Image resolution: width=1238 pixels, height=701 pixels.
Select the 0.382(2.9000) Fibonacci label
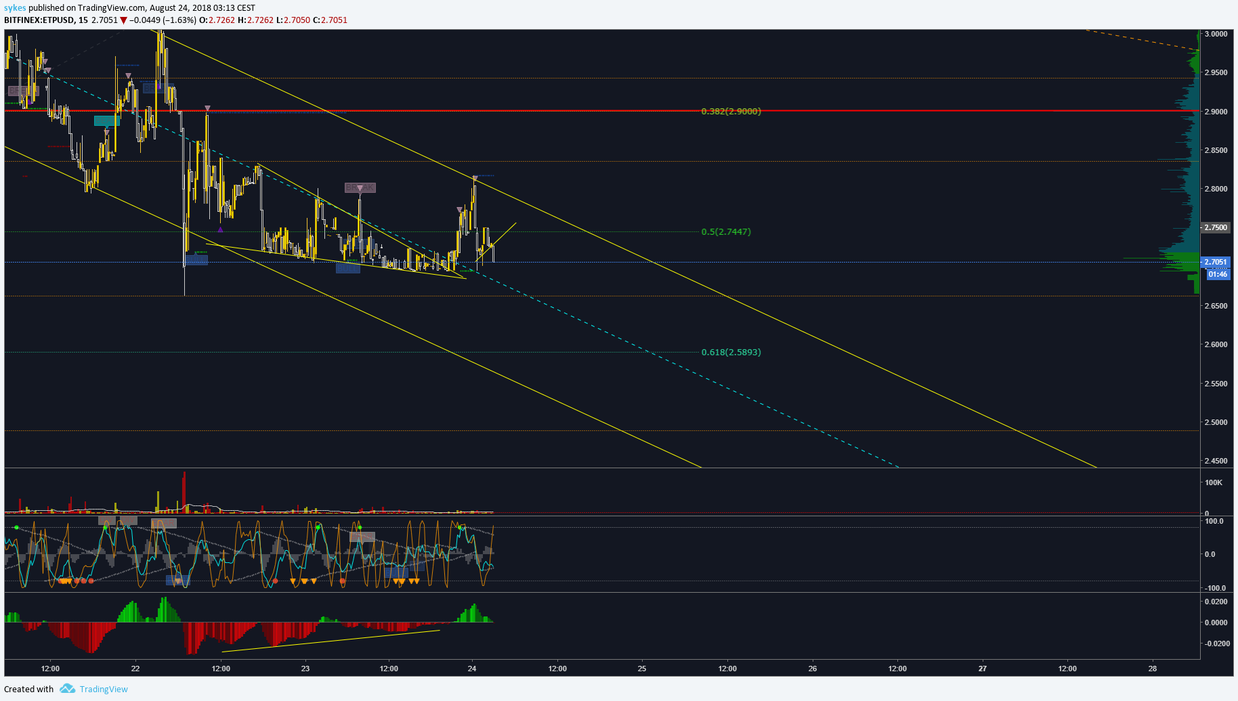(731, 111)
